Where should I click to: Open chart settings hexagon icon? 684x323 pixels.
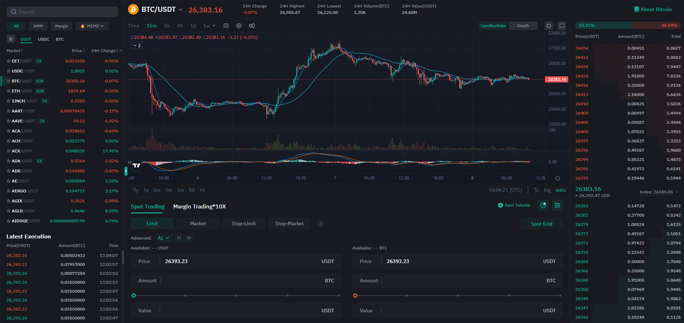(239, 26)
